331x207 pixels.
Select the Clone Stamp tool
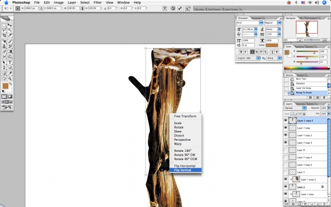pos(4,46)
